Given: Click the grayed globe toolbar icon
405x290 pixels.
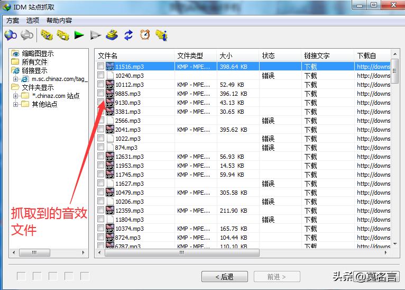Looking at the screenshot, I should [x=27, y=35].
